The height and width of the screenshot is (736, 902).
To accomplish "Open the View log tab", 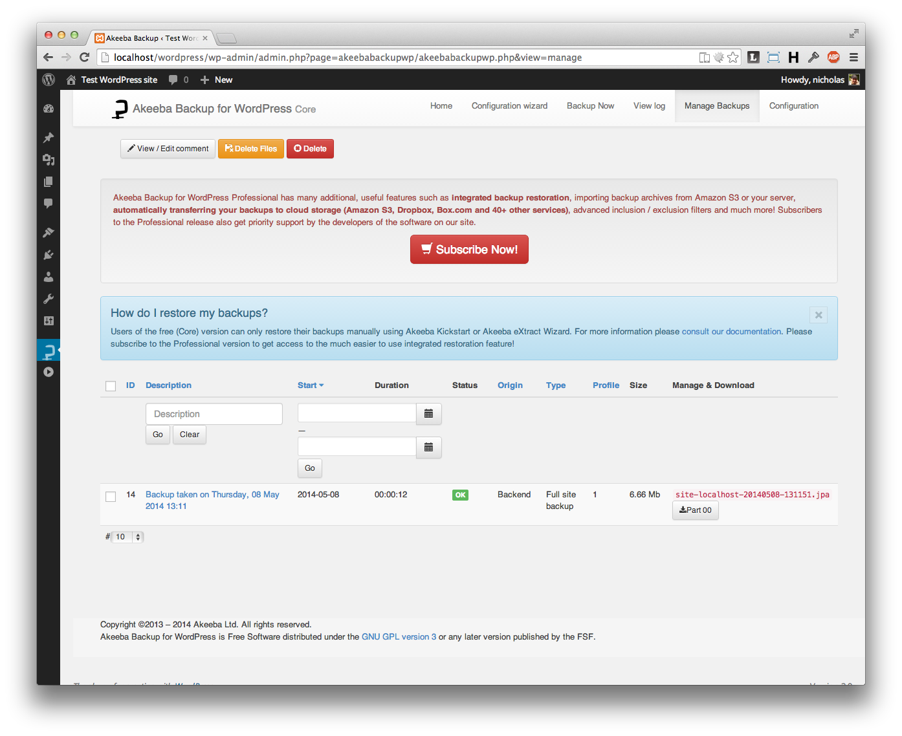I will coord(649,106).
